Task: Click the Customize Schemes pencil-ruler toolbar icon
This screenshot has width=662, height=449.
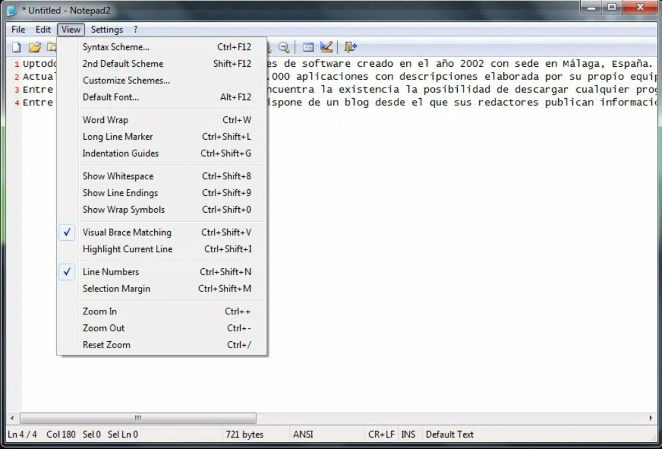Action: click(327, 47)
